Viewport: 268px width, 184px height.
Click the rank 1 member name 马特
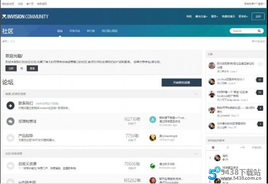coord(225,156)
